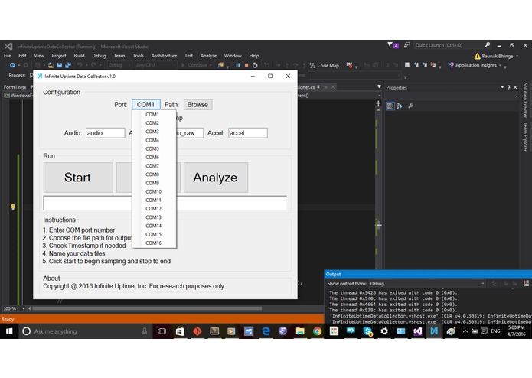Click the status text box under Run
This screenshot has width=532, height=378.
(x=165, y=203)
